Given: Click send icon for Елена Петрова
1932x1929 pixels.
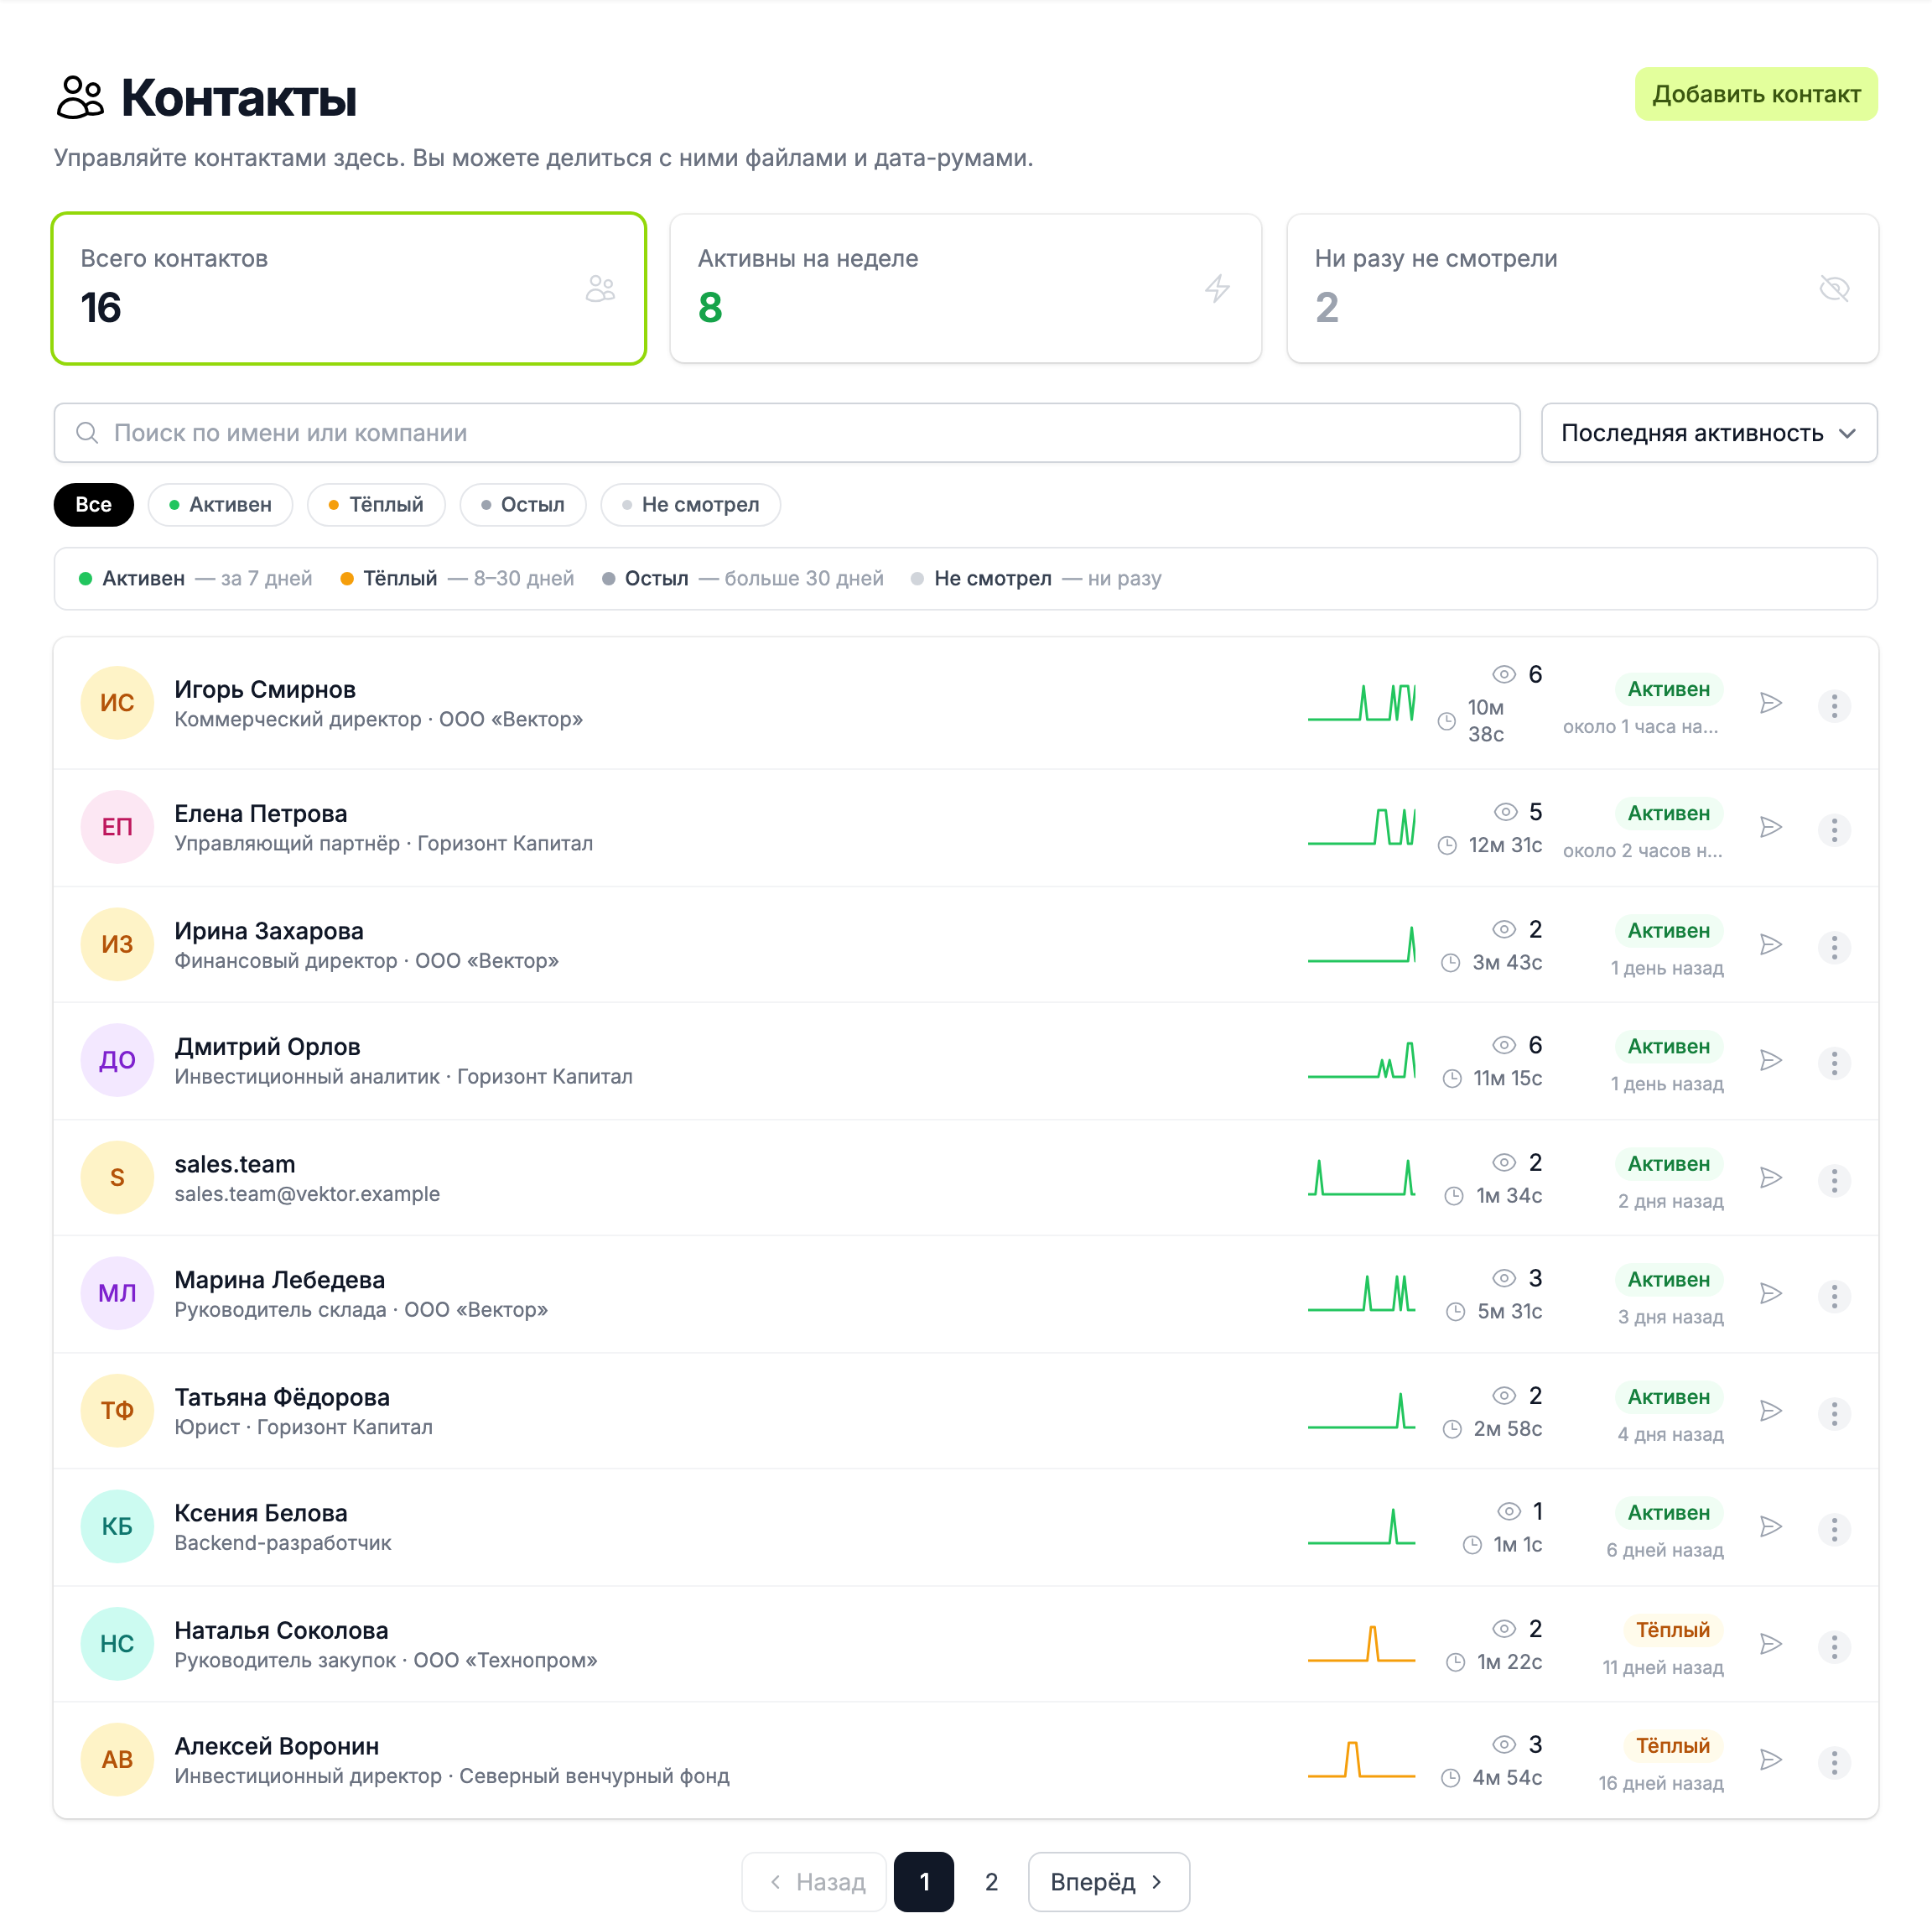Looking at the screenshot, I should (x=1771, y=827).
